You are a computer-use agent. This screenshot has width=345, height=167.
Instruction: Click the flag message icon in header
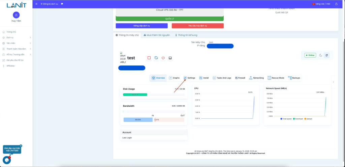(62, 4)
